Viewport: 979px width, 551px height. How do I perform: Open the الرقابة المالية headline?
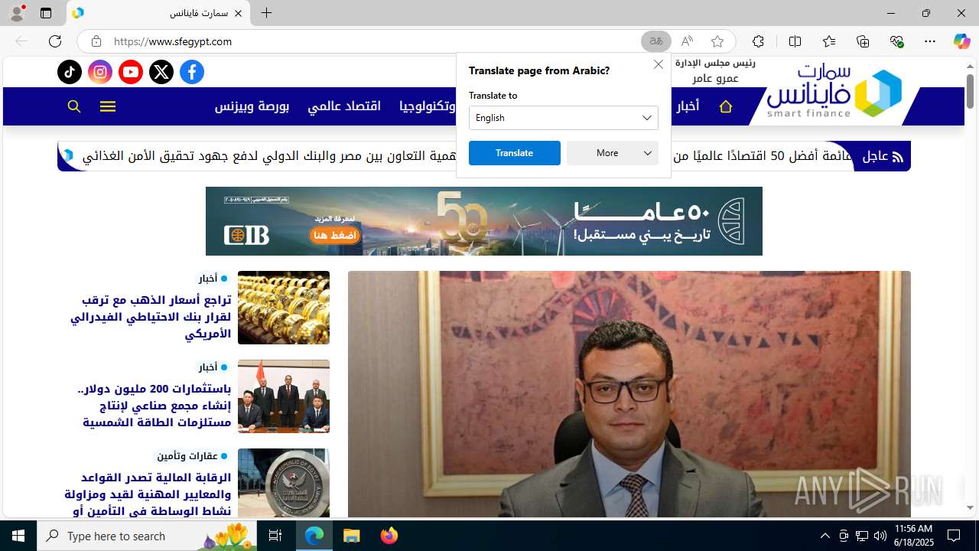[148, 494]
